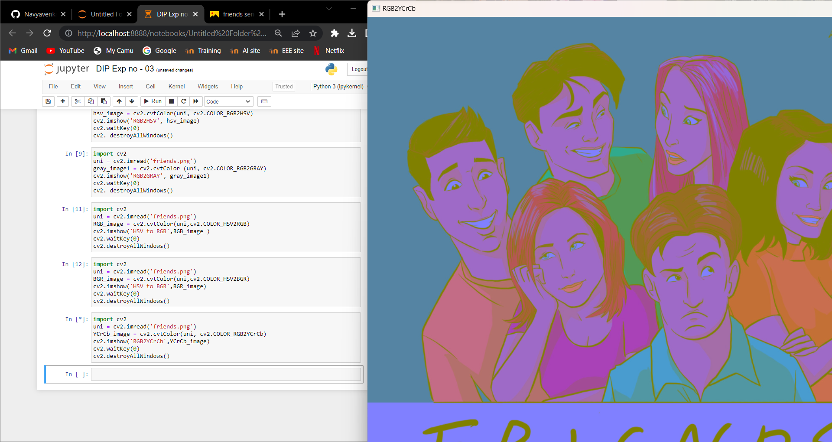Reload the browser page
Viewport: 832px width, 442px height.
coord(47,33)
